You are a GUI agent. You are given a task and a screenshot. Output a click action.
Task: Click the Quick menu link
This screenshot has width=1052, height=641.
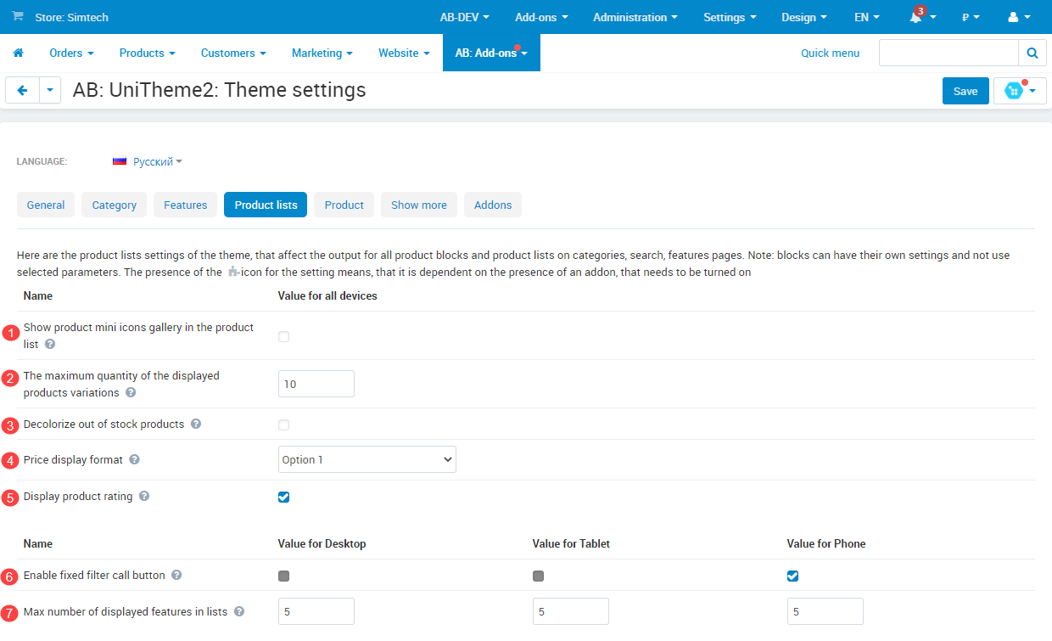point(830,53)
